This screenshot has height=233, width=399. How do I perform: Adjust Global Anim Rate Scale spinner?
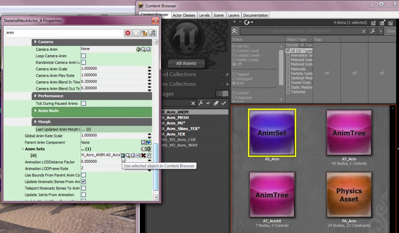pos(149,136)
